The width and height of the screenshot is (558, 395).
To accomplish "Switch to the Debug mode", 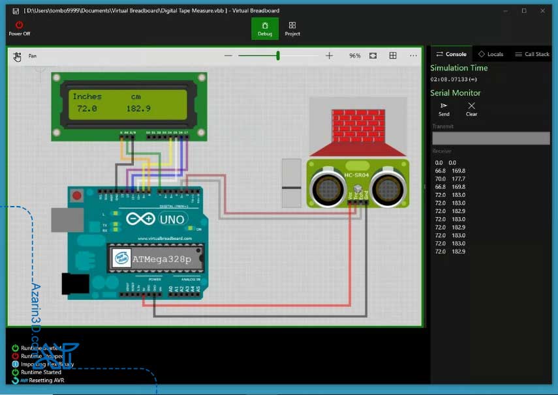I will tap(265, 28).
